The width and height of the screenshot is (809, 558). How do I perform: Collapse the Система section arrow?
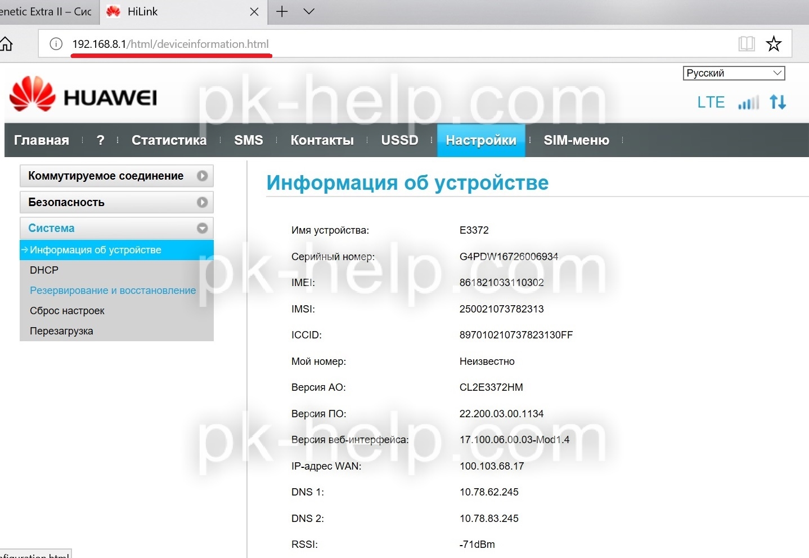coord(202,228)
